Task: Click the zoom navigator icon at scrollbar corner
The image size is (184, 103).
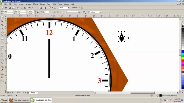Action: click(180, 92)
